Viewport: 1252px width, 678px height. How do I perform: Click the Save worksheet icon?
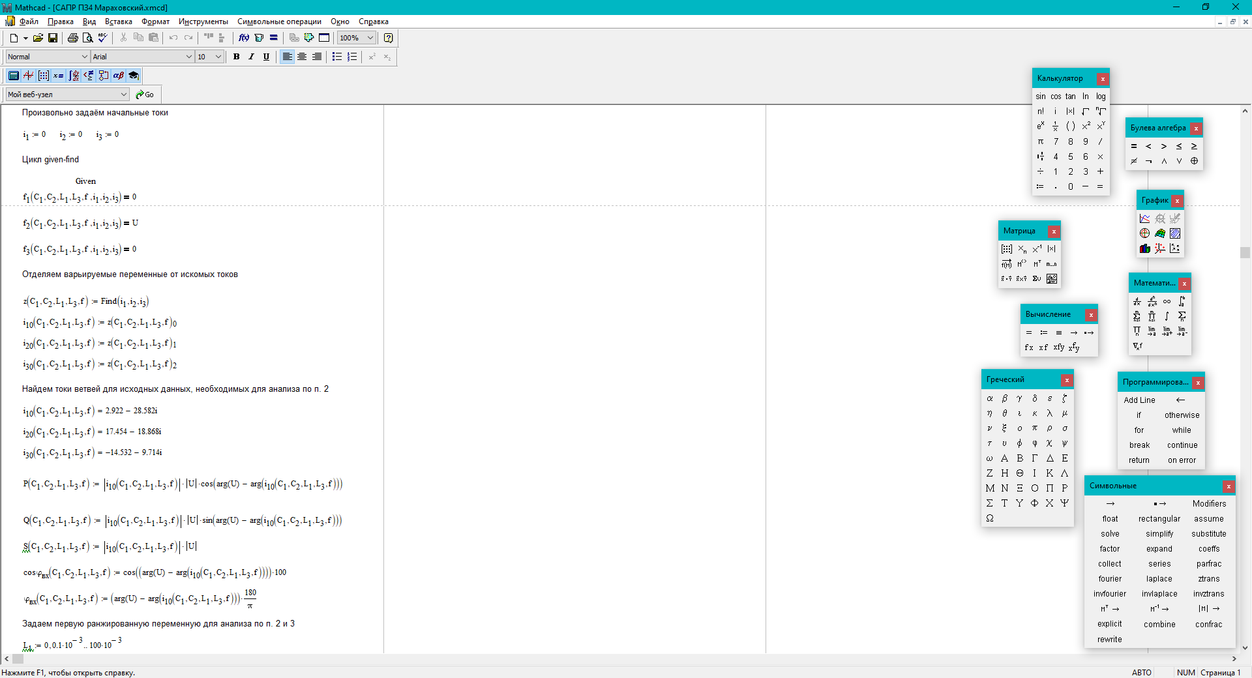pyautogui.click(x=53, y=38)
